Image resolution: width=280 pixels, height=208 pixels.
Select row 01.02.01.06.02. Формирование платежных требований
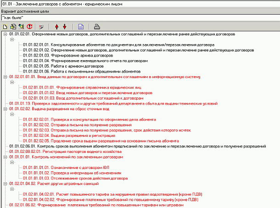pyautogui.click(x=96, y=205)
